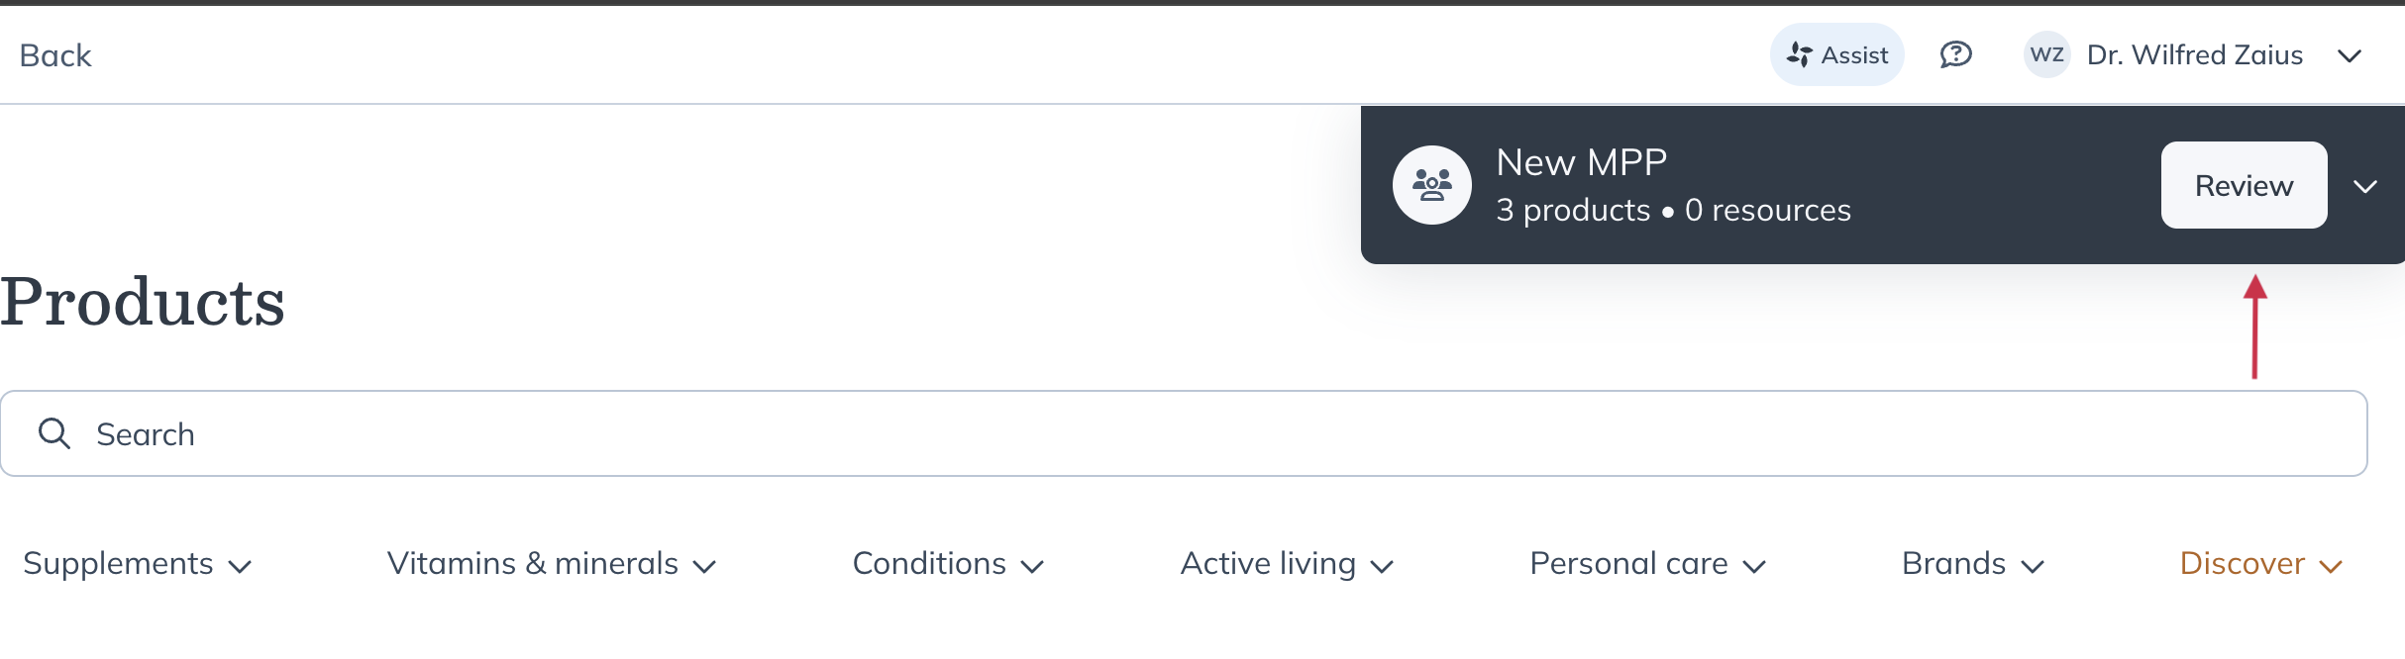2405x659 pixels.
Task: Click the group people icon on New MPP
Action: (1431, 185)
